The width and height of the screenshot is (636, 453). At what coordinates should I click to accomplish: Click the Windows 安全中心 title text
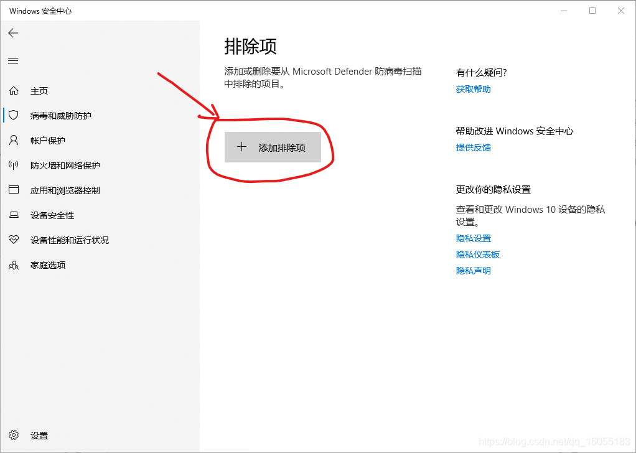40,11
